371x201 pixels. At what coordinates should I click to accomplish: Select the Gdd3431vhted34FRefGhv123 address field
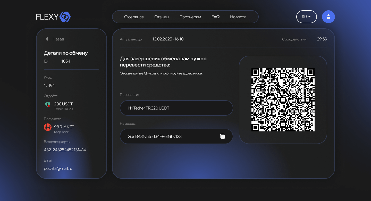[x=176, y=136]
